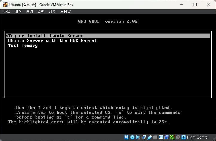Image resolution: width=216 pixels, height=141 pixels.
Task: Click the recording status icon
Action: click(166, 137)
